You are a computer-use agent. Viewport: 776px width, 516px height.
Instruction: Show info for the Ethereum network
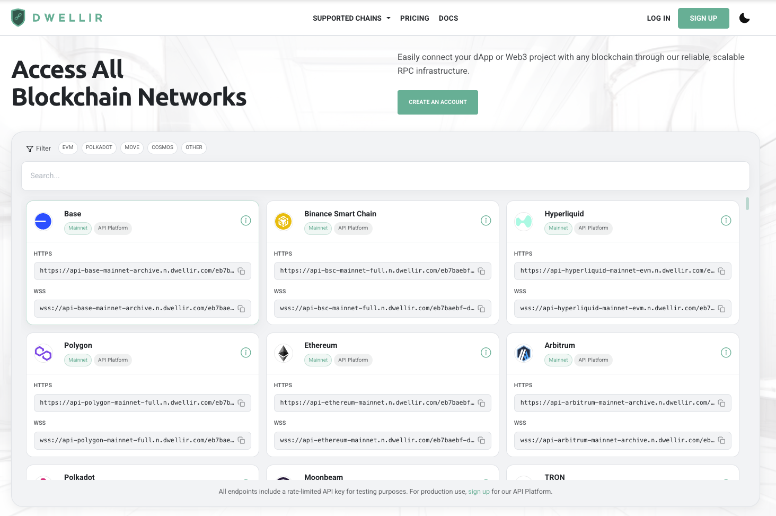486,353
